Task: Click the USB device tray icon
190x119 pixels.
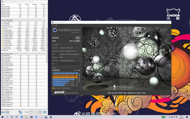Action: point(169,117)
